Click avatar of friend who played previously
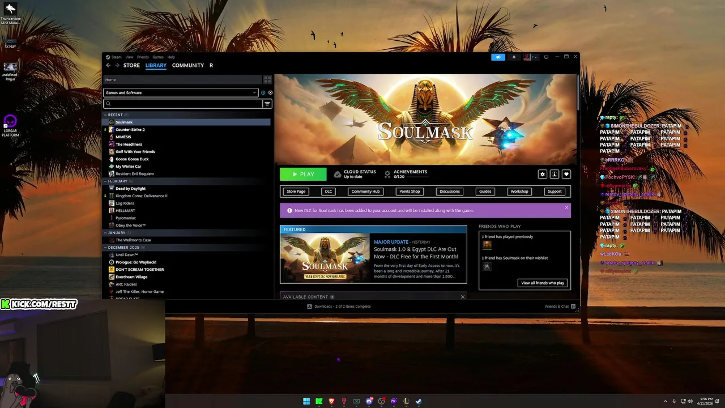This screenshot has width=725, height=408. (x=487, y=245)
